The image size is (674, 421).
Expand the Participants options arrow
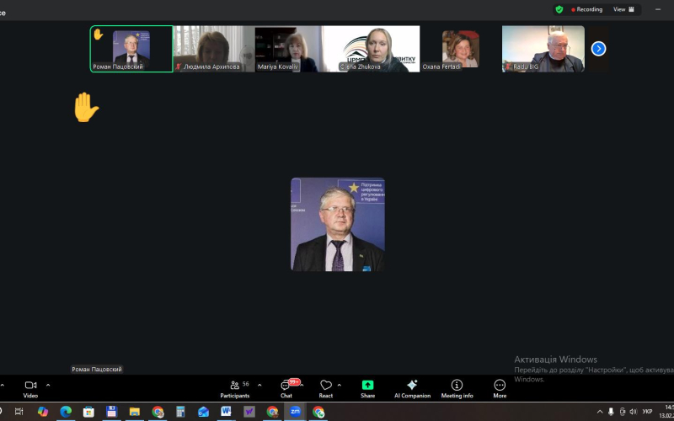259,385
